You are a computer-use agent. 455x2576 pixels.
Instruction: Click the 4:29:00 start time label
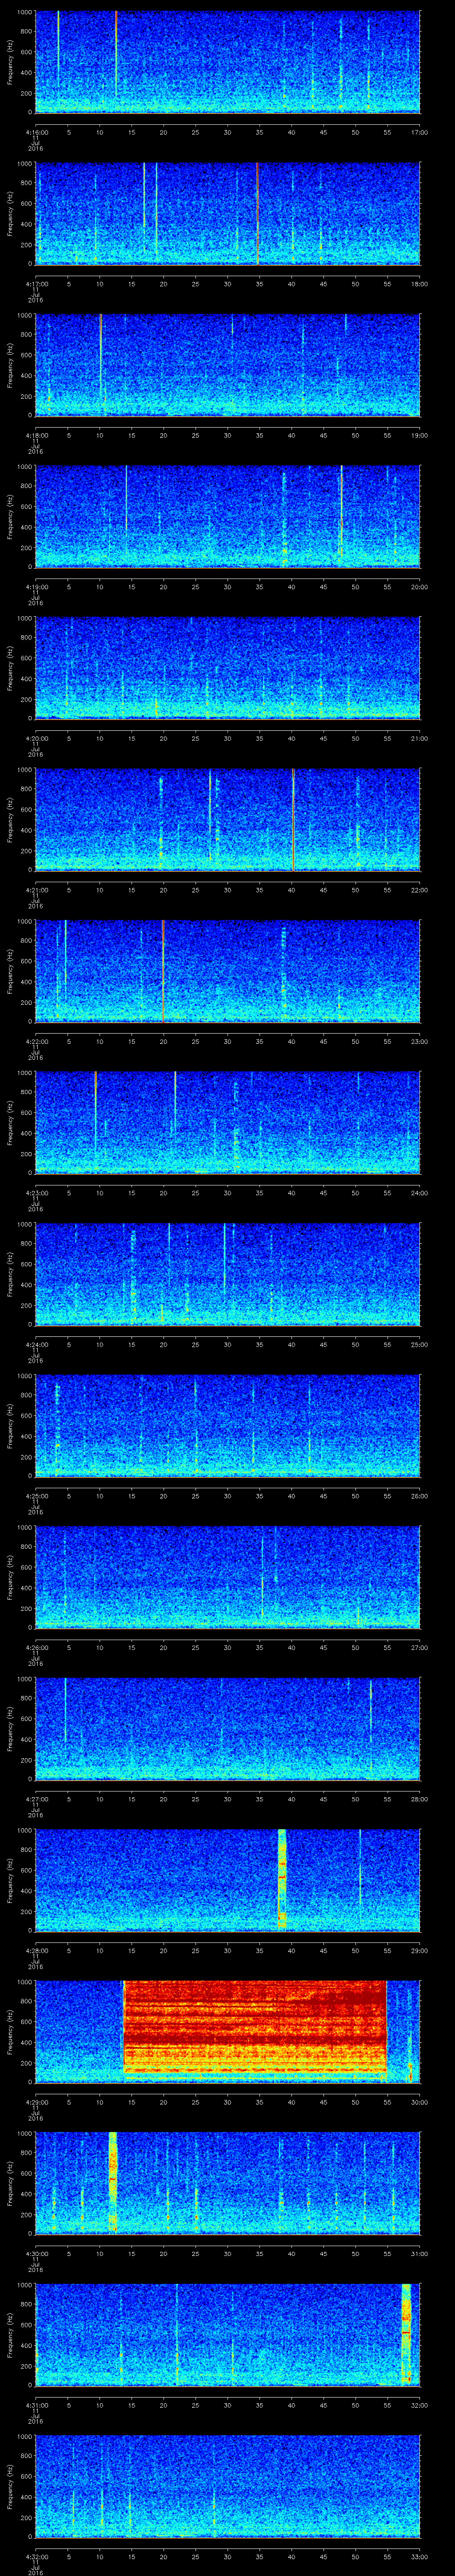coord(36,2102)
